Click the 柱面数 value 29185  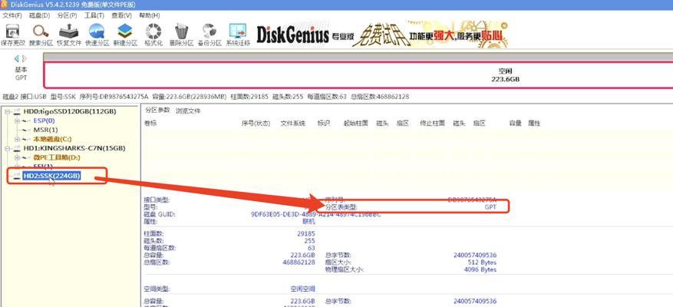[x=305, y=233]
